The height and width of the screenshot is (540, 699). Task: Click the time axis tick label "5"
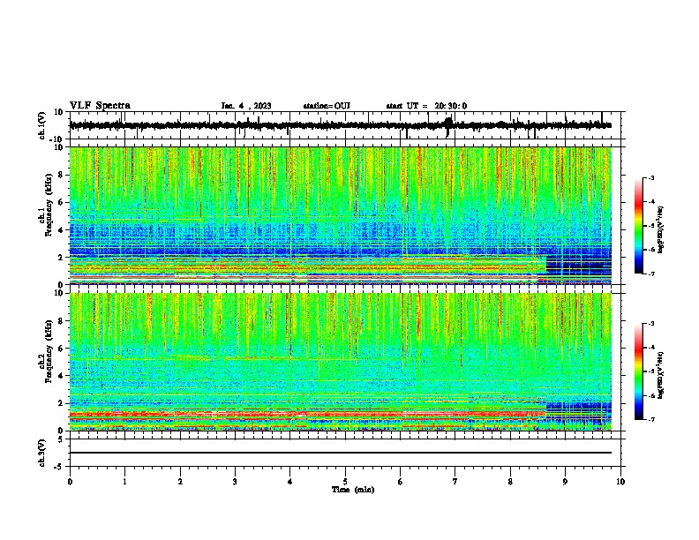[x=345, y=481]
